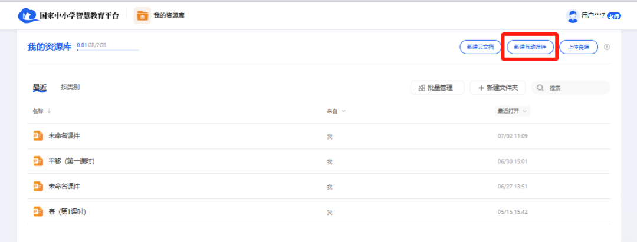Switch to the 按类别 tab
Viewport: 637px width, 242px height.
pos(70,87)
